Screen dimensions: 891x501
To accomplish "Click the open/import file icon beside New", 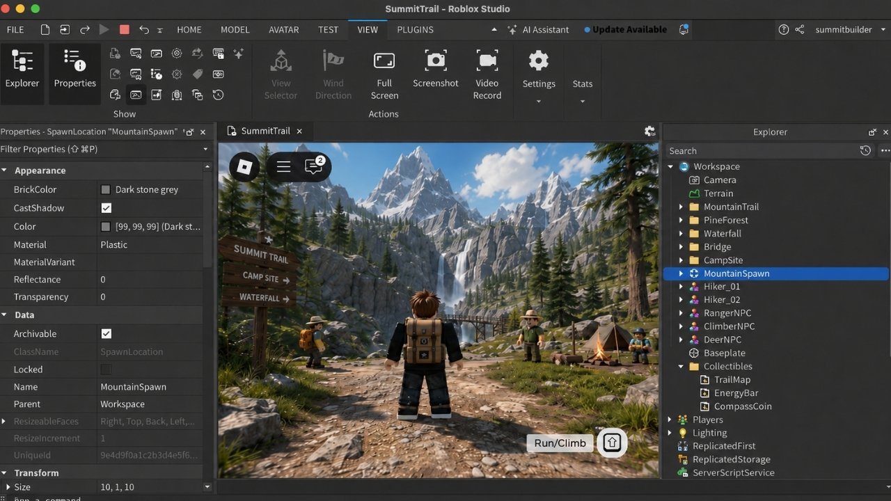I will click(65, 30).
